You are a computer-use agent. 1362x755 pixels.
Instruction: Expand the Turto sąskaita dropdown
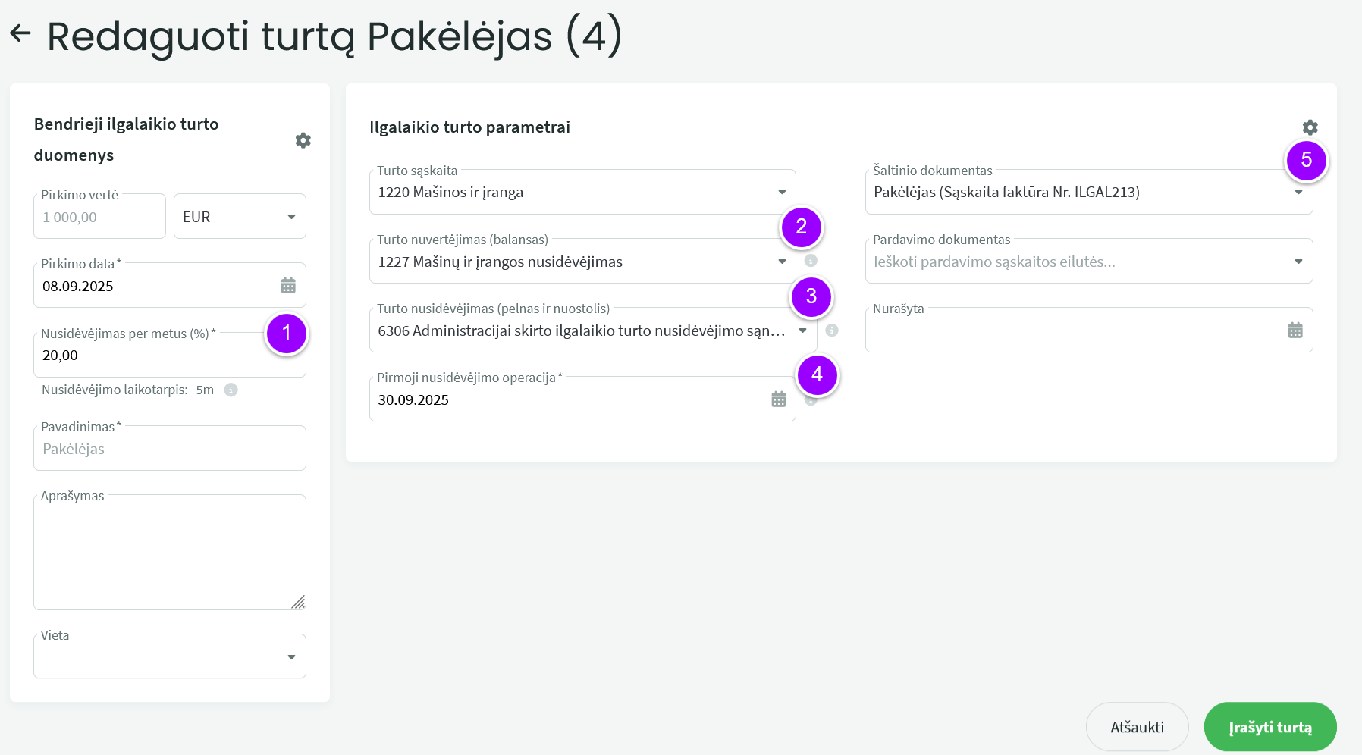click(782, 193)
